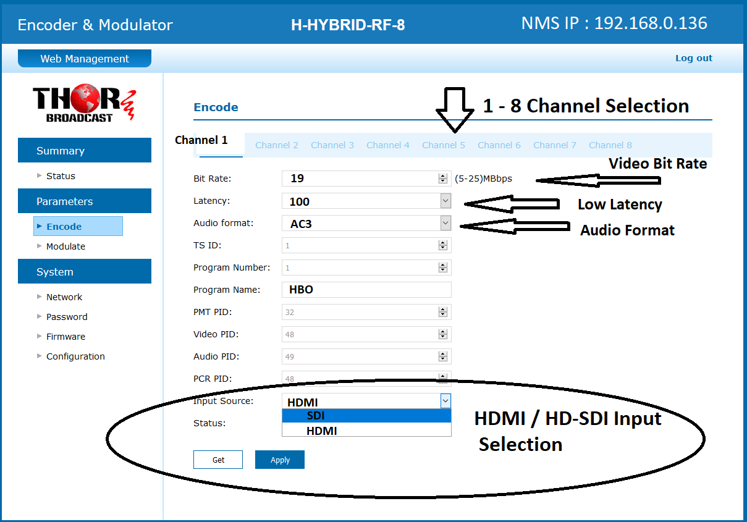
Task: Switch to Channel 5 tab
Action: click(x=444, y=145)
